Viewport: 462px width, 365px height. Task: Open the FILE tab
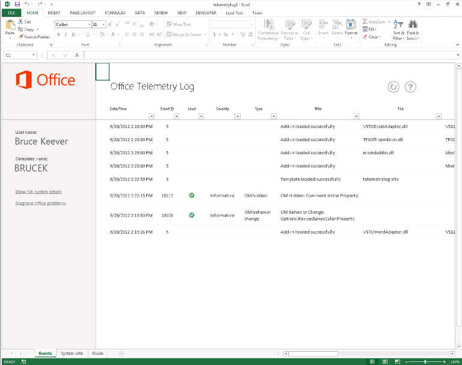(11, 13)
